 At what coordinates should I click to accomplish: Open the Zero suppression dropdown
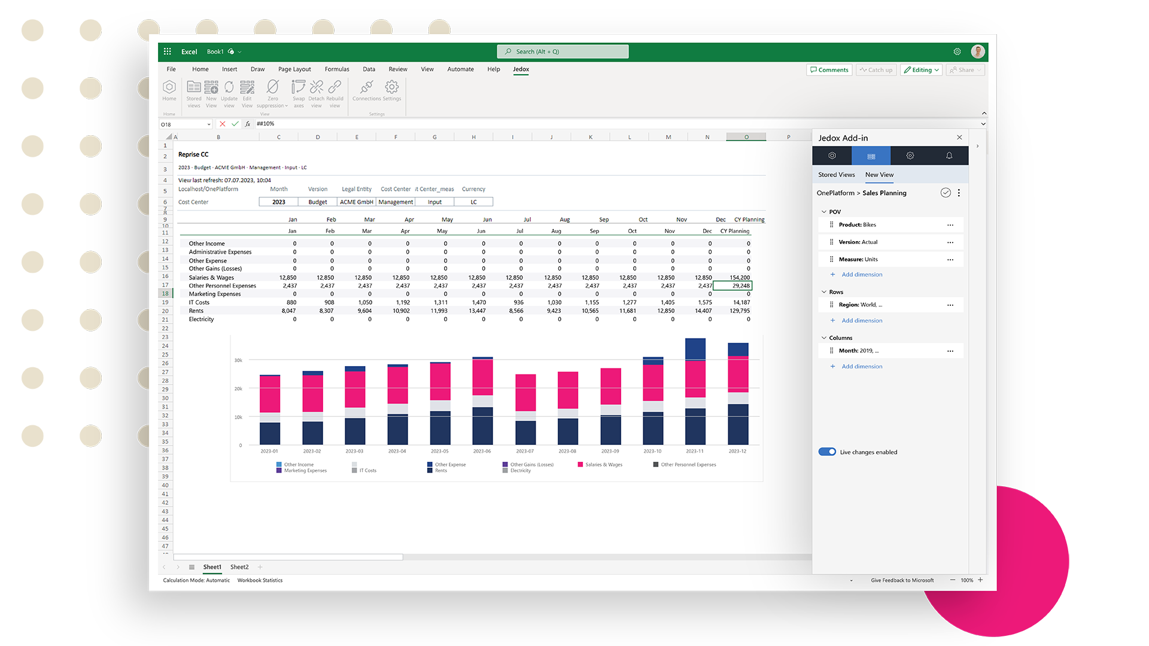click(272, 94)
